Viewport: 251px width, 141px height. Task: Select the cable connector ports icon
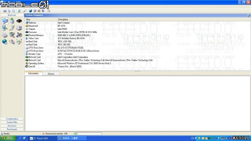coord(12,28)
